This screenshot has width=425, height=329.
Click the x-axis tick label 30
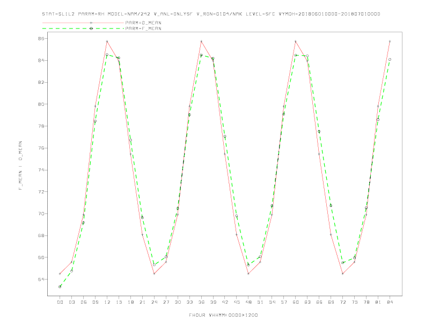pos(178,302)
